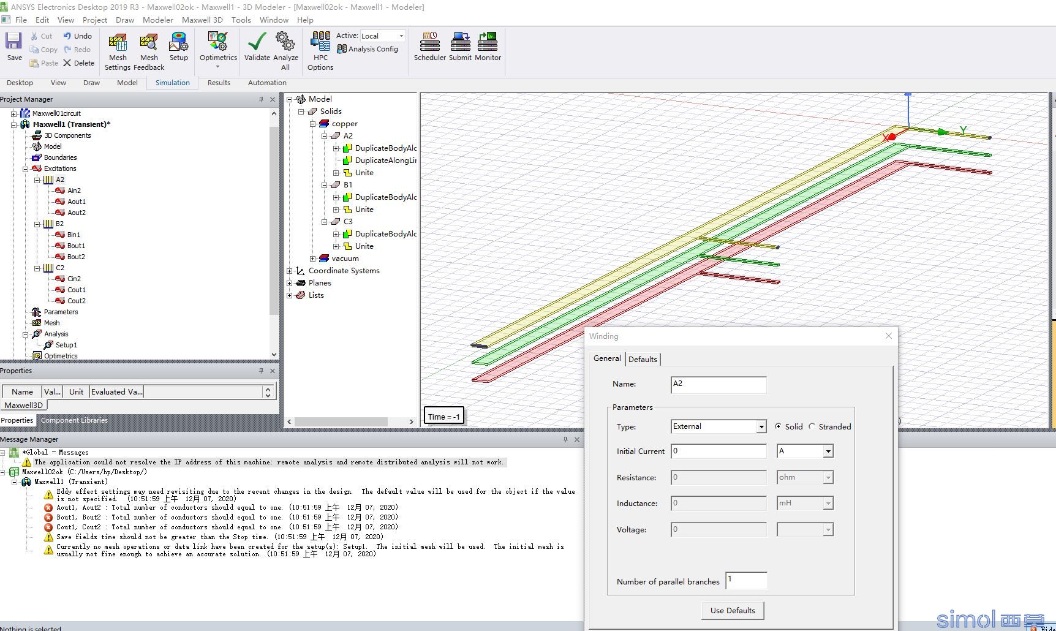
Task: Switch to Defaults tab in Winding dialog
Action: [643, 359]
